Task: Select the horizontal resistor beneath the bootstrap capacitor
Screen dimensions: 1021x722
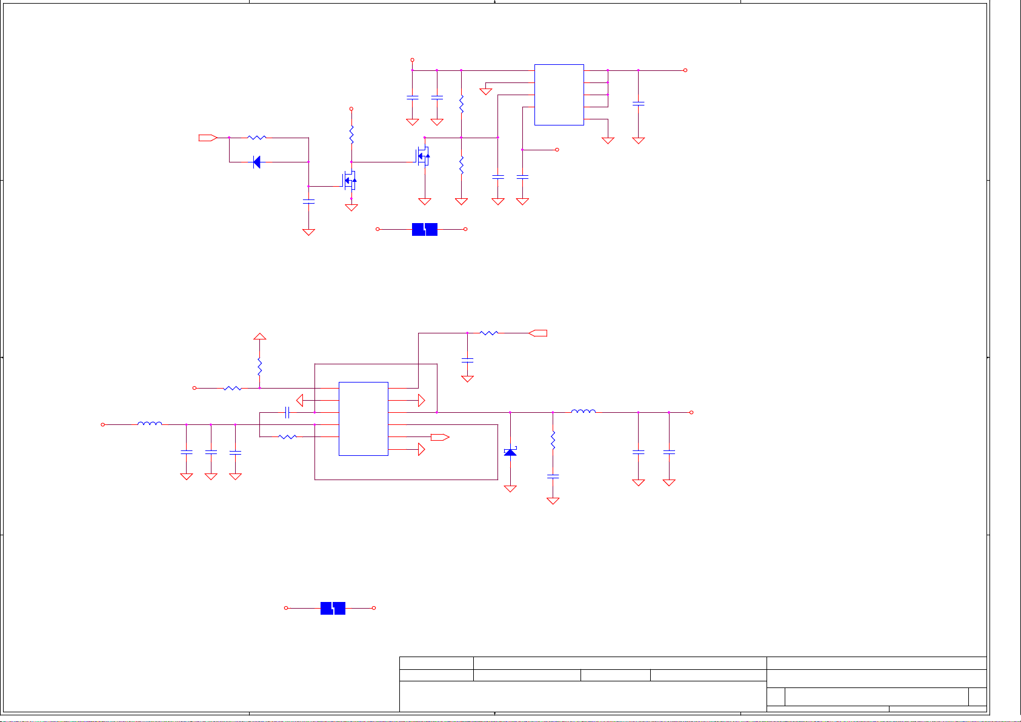Action: coord(287,436)
